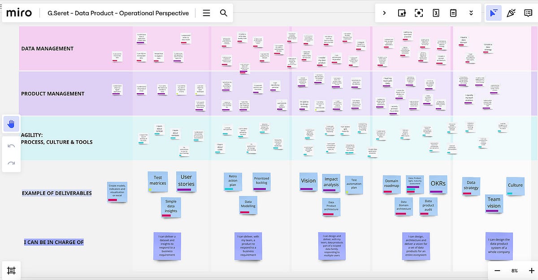Open the frames panel at bottom left
The height and width of the screenshot is (280, 538).
pyautogui.click(x=11, y=269)
